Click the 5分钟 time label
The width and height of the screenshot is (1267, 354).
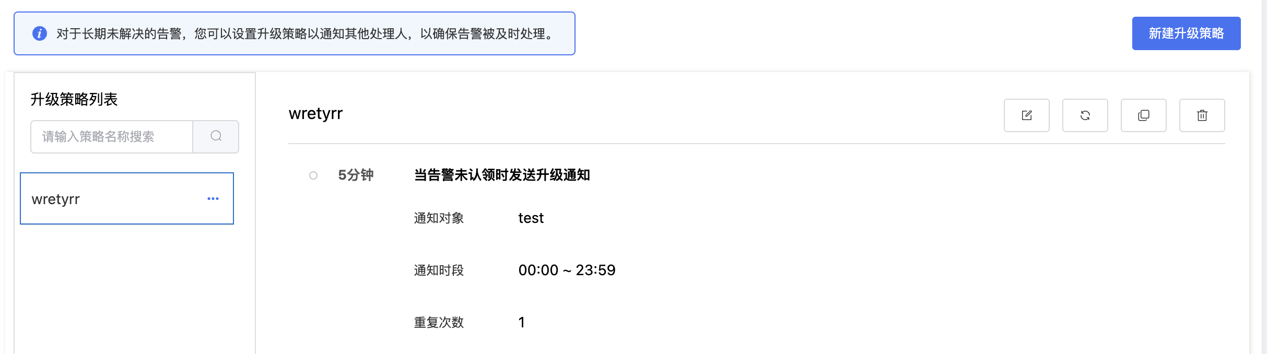[356, 175]
